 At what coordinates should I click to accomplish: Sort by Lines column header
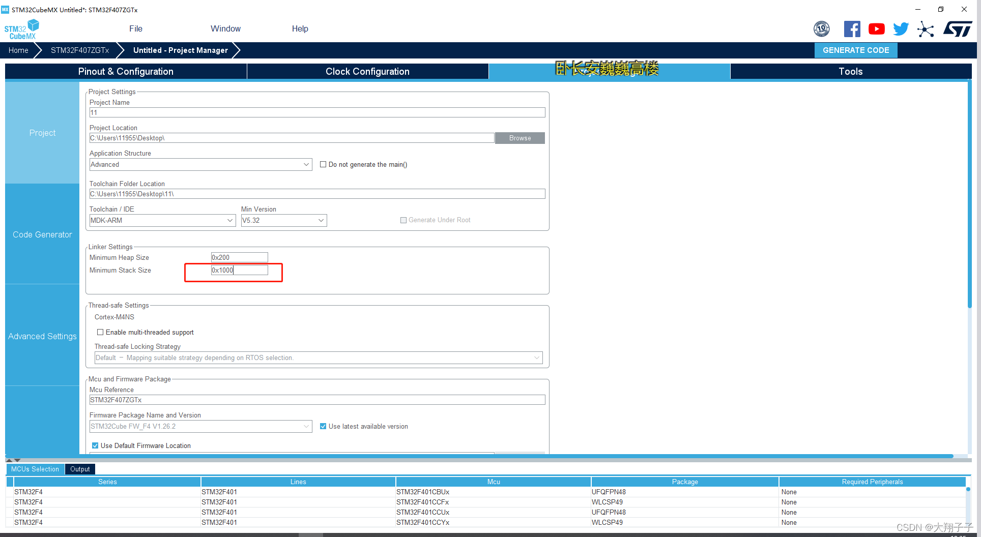pos(298,482)
